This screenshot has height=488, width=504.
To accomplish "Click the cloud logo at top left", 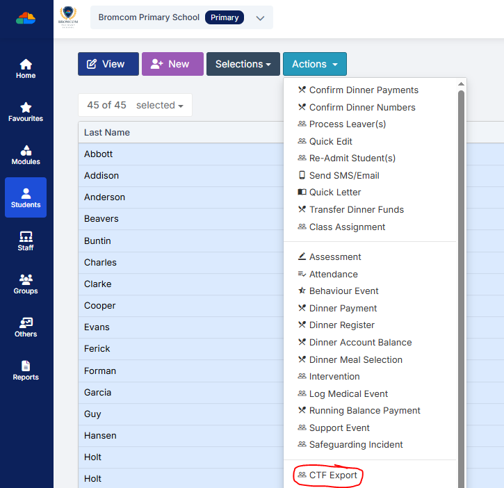I will pos(26,18).
